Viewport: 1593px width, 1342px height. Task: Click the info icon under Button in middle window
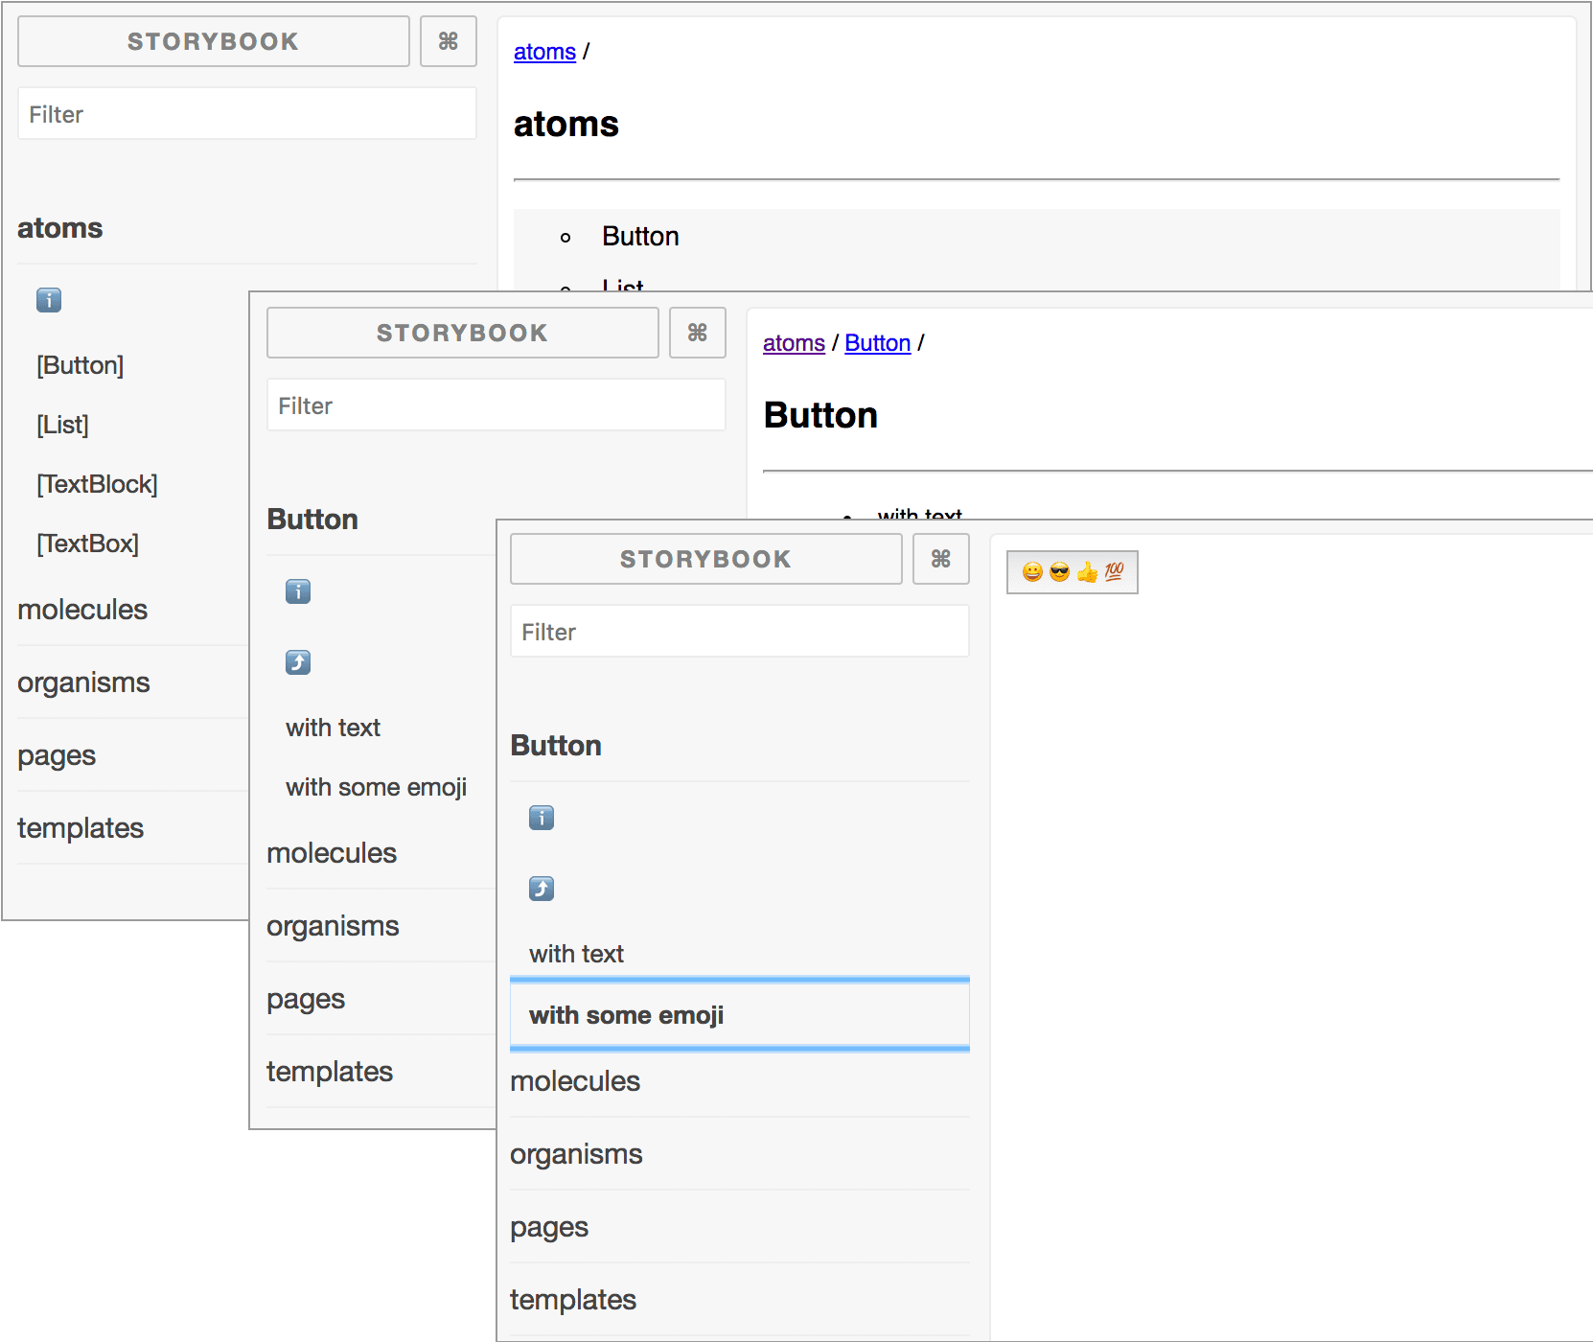tap(298, 591)
